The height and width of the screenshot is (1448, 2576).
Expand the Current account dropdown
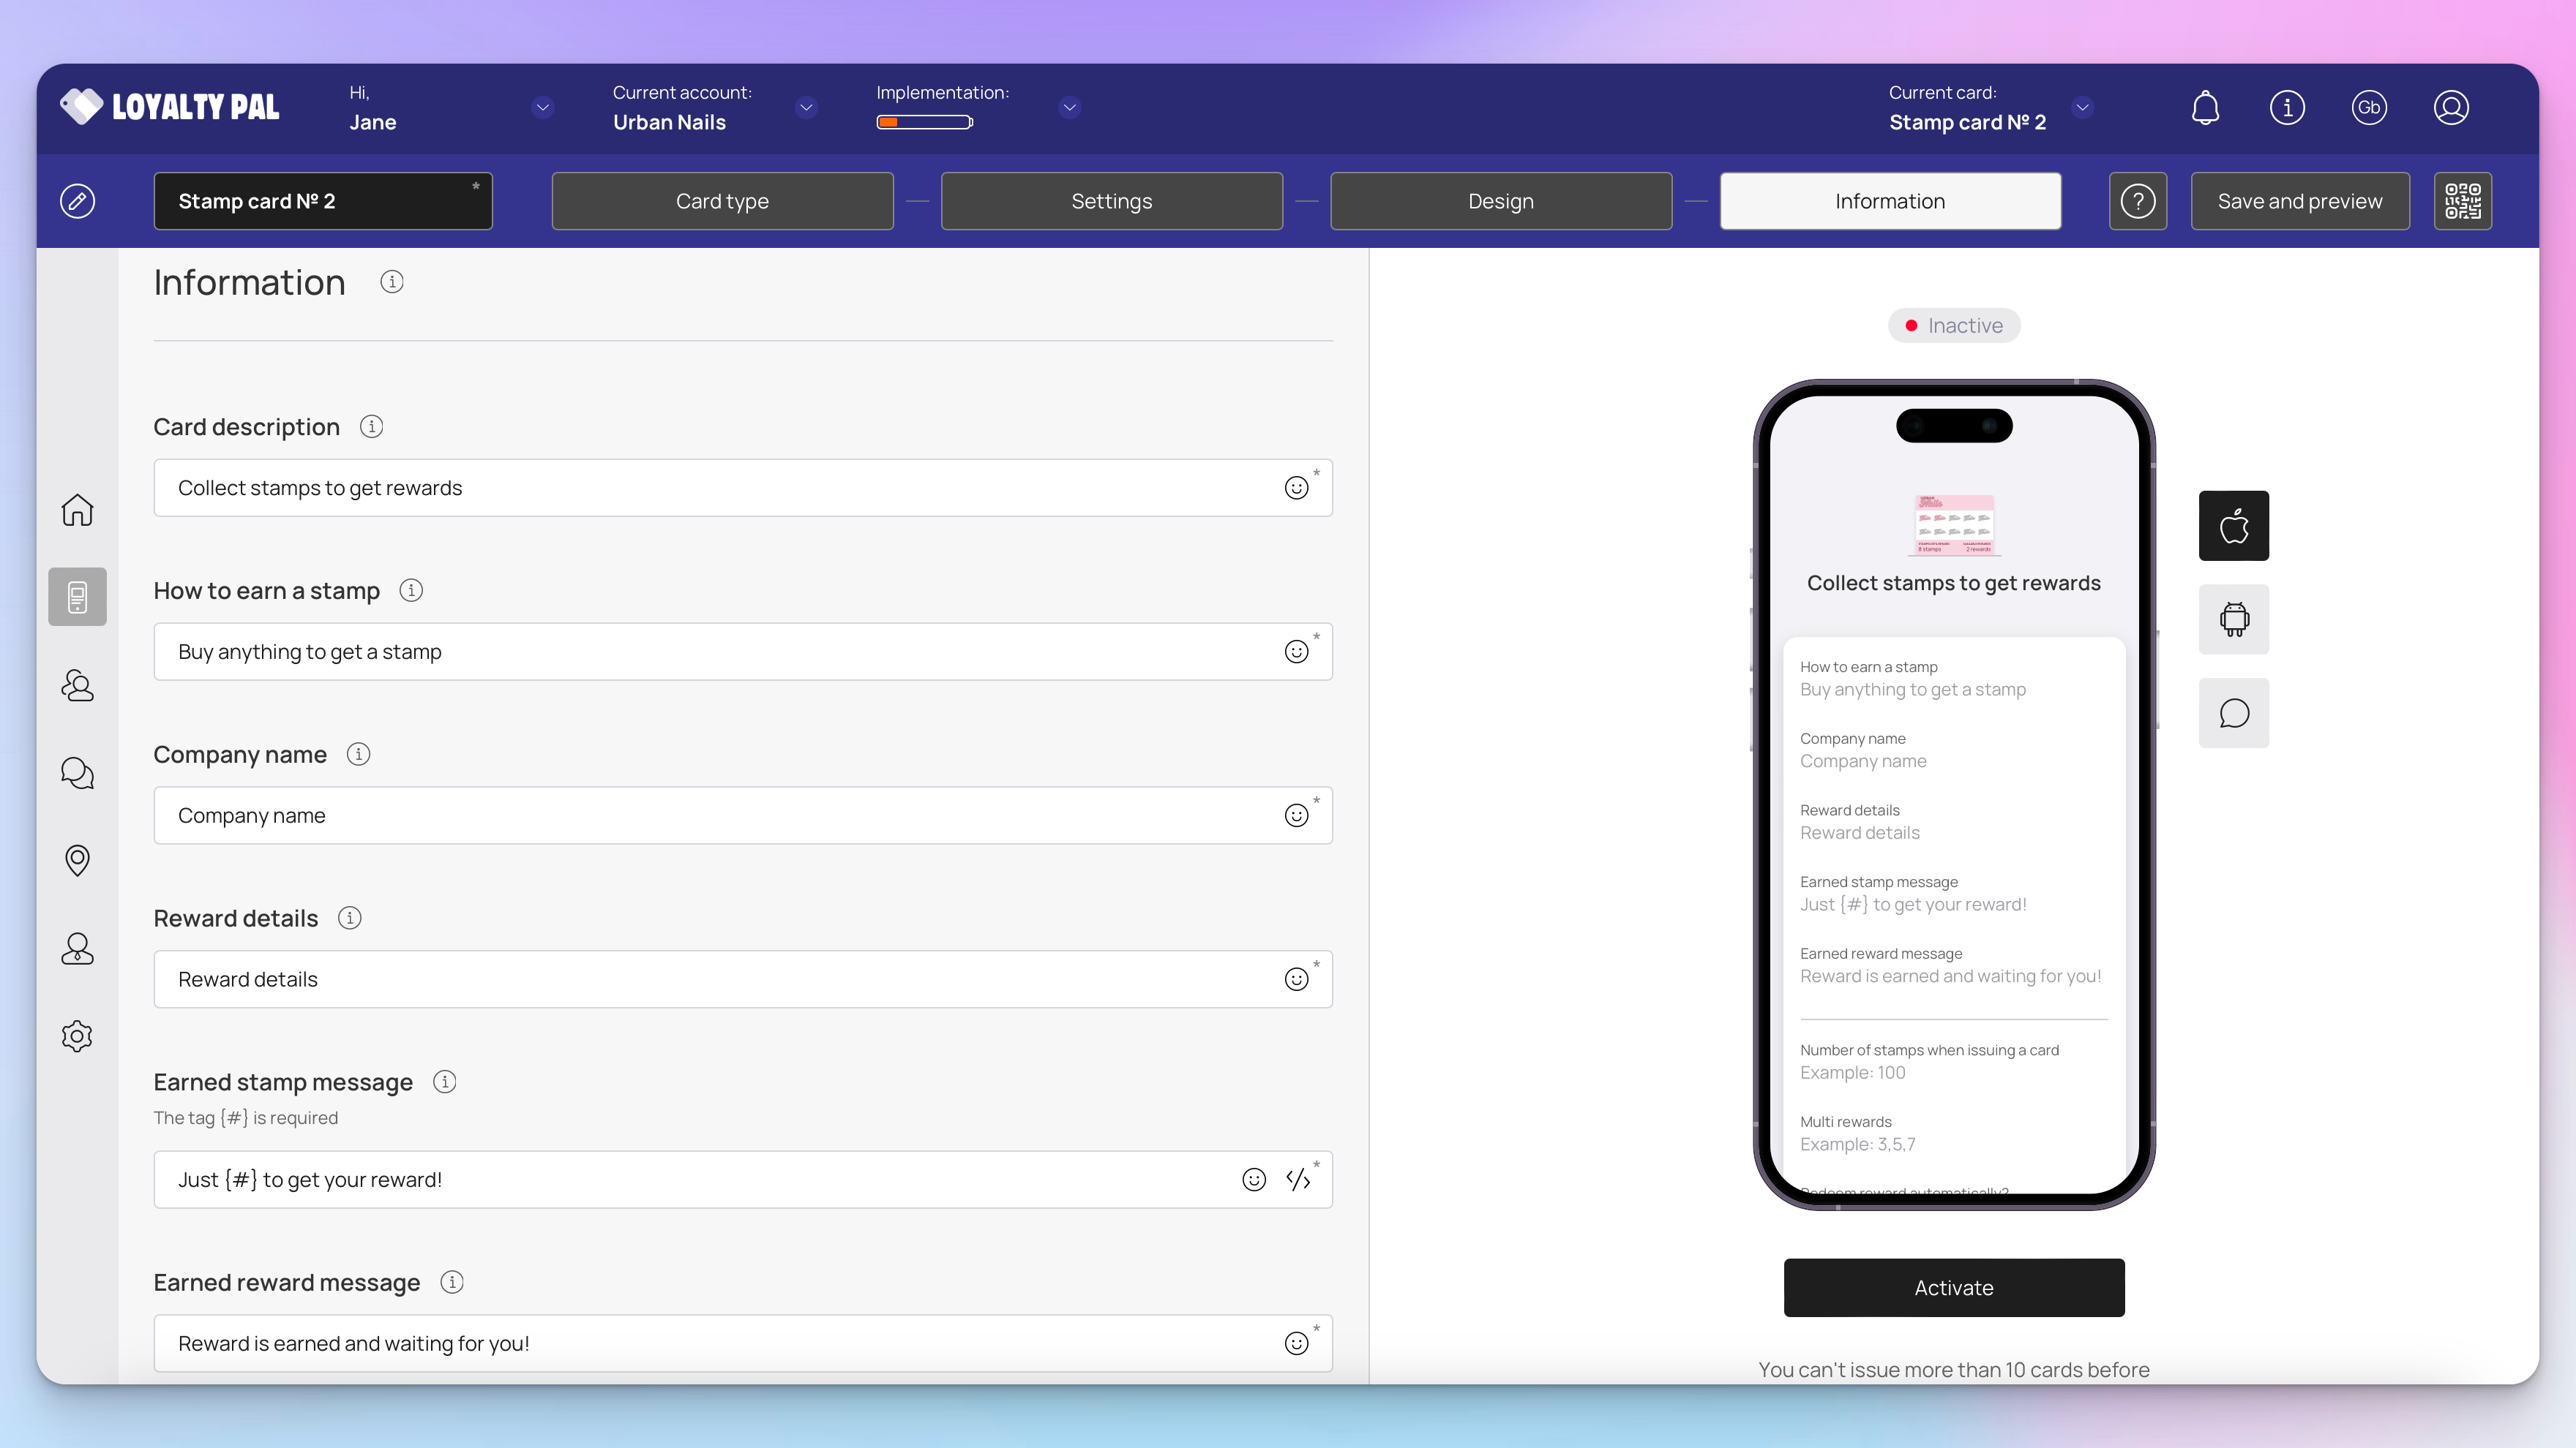(x=806, y=108)
